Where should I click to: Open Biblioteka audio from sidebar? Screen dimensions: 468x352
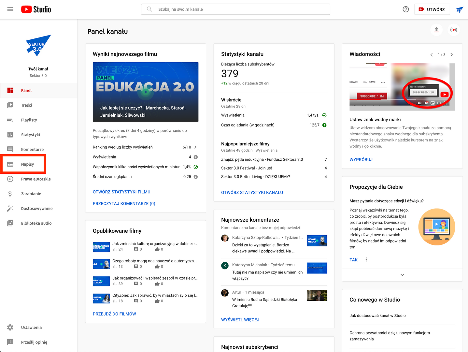click(x=36, y=223)
